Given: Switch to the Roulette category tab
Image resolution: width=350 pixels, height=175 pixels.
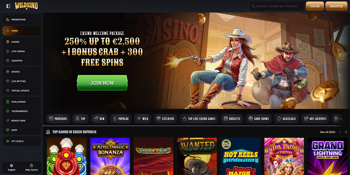Looking at the screenshot, I should coord(232,119).
